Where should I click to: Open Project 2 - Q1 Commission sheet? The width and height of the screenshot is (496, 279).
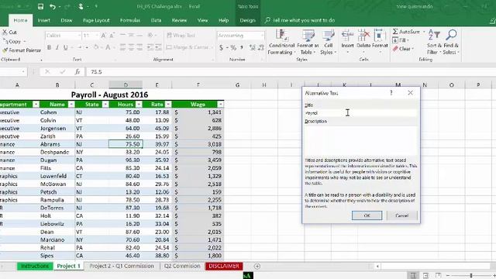click(122, 266)
